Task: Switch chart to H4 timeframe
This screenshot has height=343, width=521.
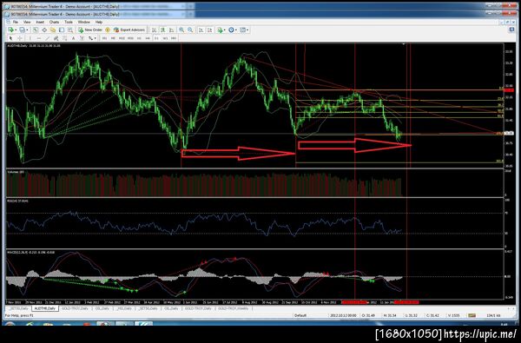Action: (x=148, y=38)
